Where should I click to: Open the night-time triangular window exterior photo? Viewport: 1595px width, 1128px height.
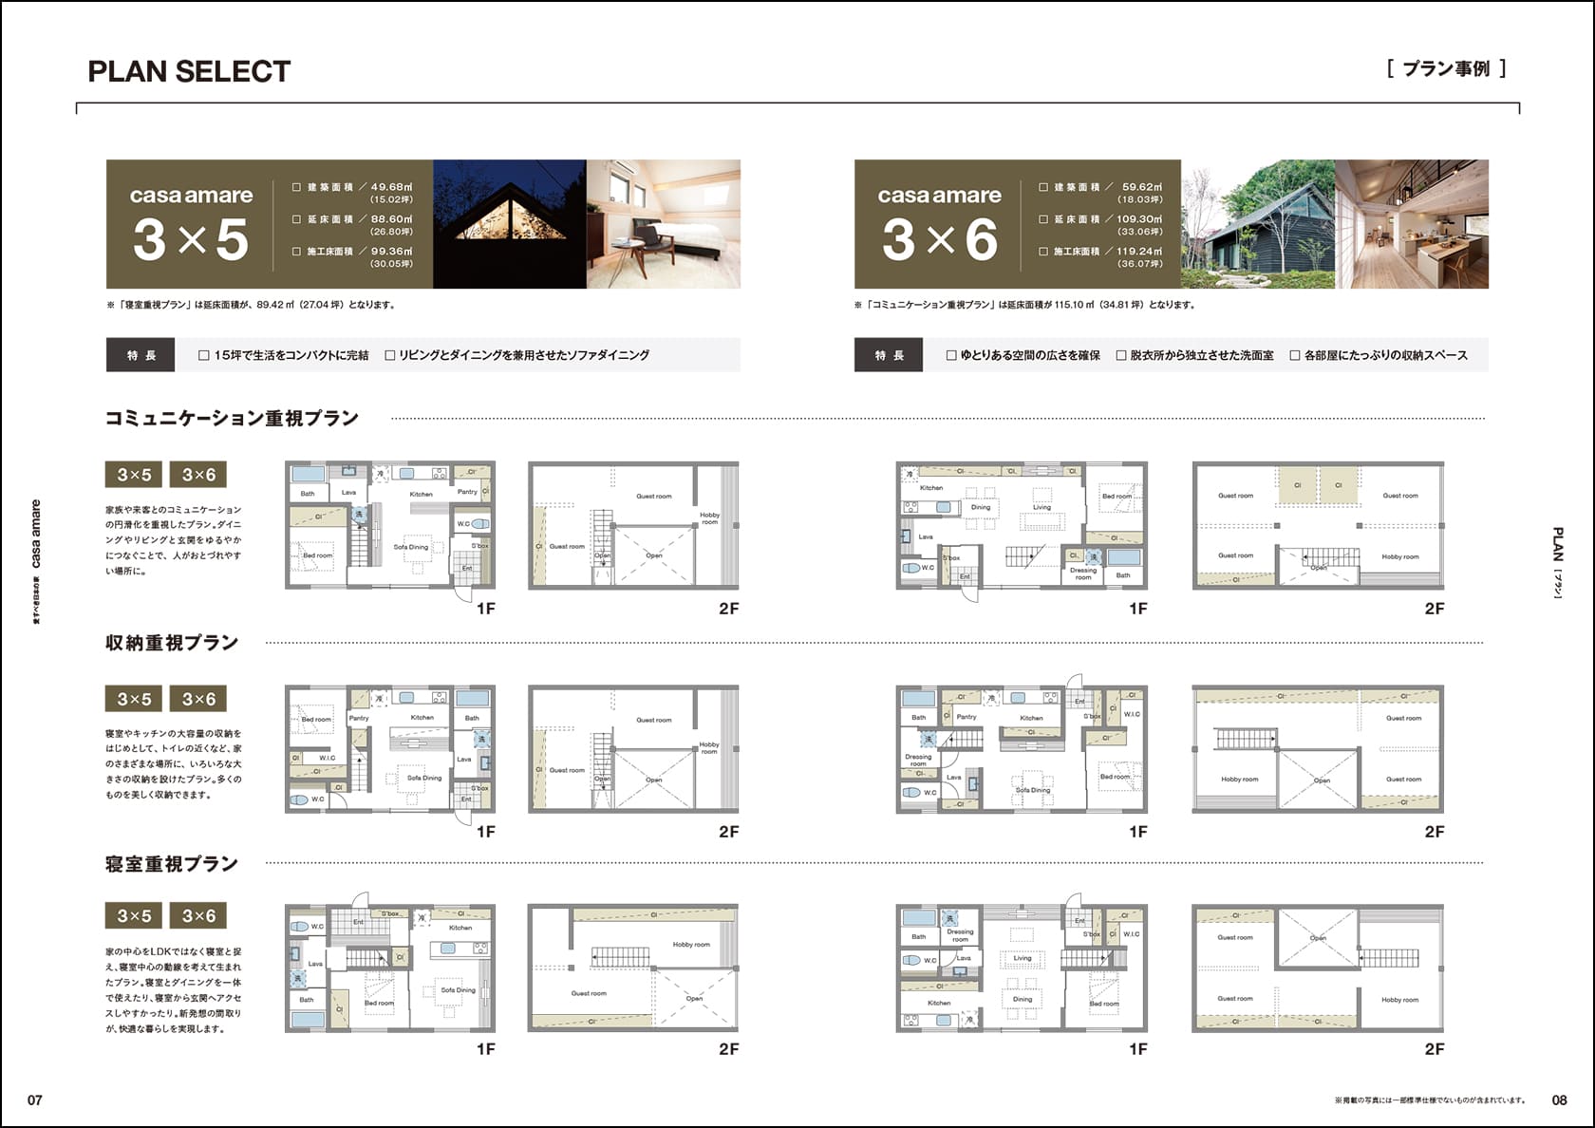coord(510,224)
